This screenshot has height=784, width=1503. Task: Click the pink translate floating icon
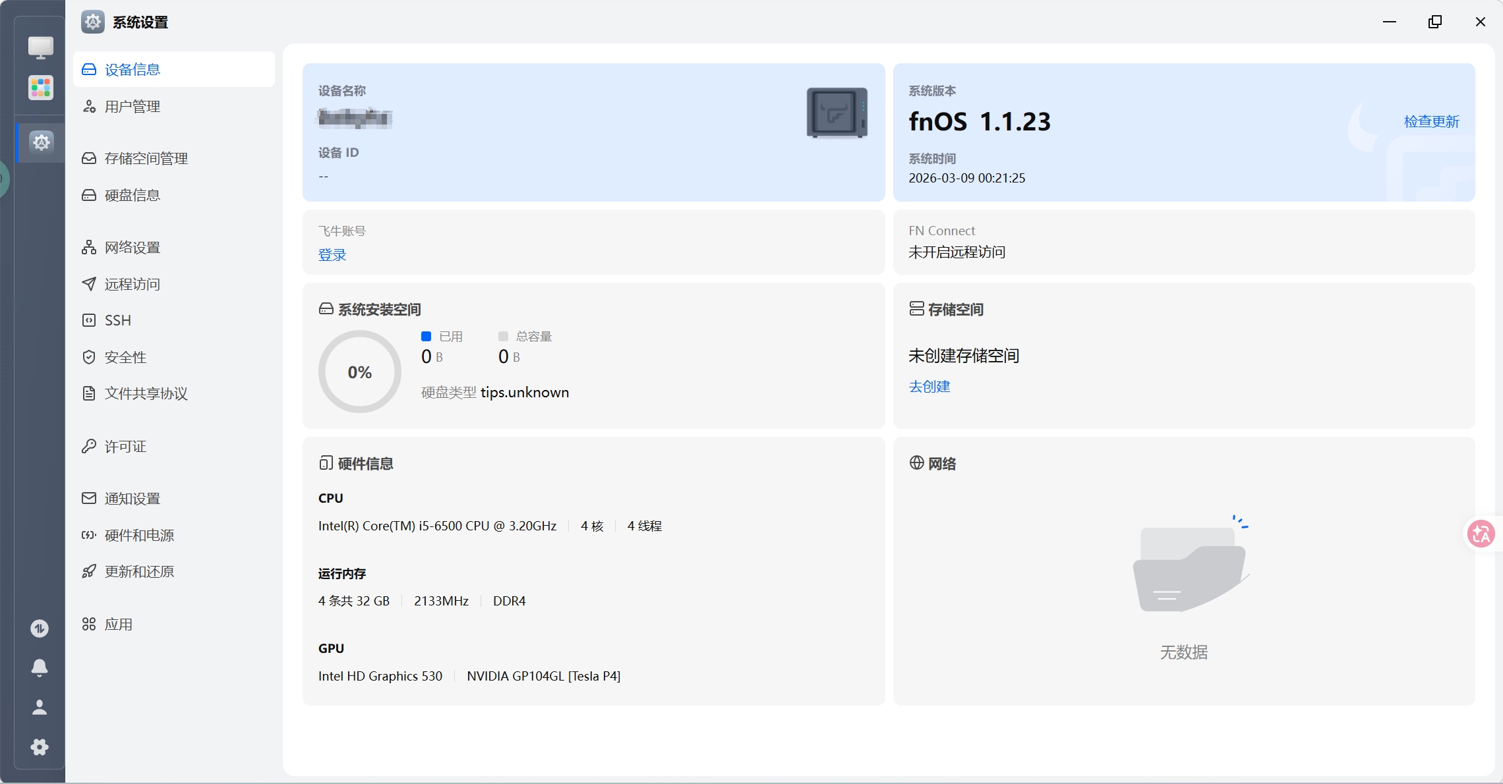click(x=1481, y=534)
